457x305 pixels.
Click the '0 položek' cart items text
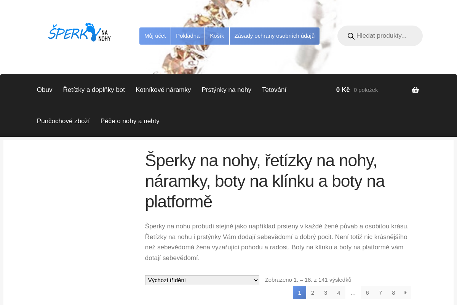coord(366,90)
